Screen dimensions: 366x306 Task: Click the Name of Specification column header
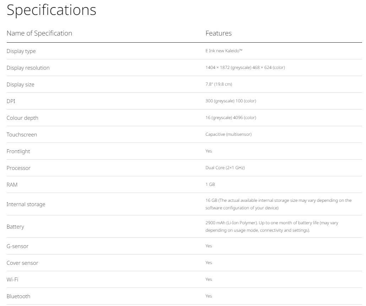tap(39, 33)
